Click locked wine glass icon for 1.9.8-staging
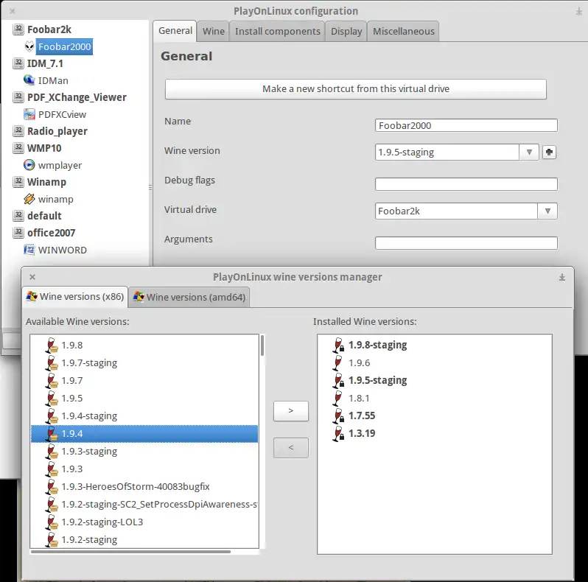This screenshot has width=588, height=582. click(338, 345)
